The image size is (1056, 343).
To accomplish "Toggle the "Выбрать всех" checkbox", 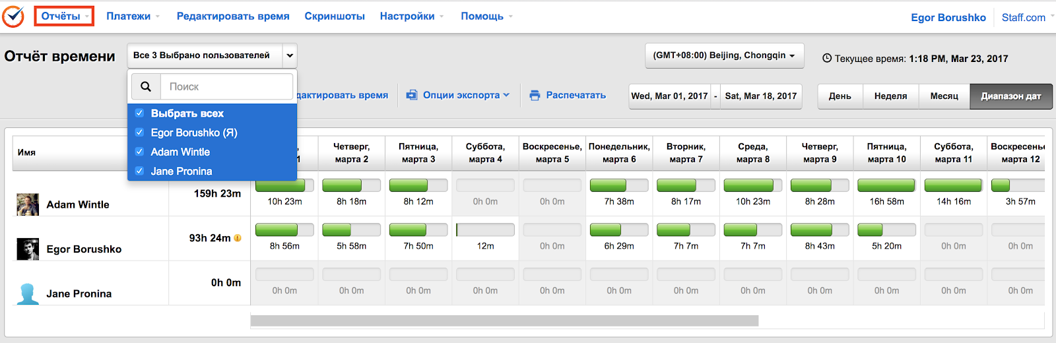I will (x=139, y=113).
